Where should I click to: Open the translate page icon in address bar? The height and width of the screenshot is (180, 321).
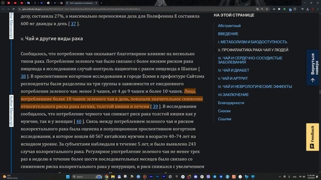point(258,9)
